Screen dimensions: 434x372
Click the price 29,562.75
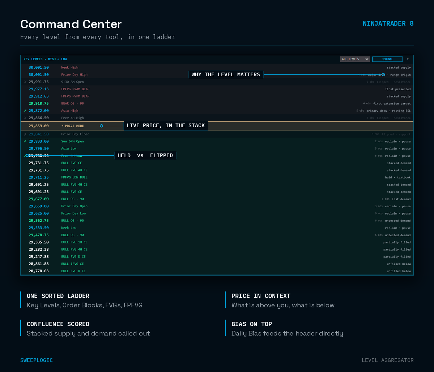pos(39,221)
